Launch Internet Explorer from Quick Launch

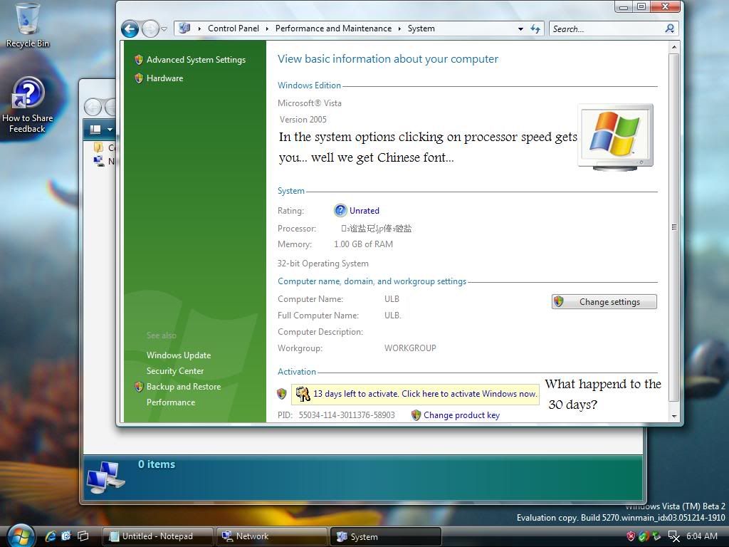(51, 536)
